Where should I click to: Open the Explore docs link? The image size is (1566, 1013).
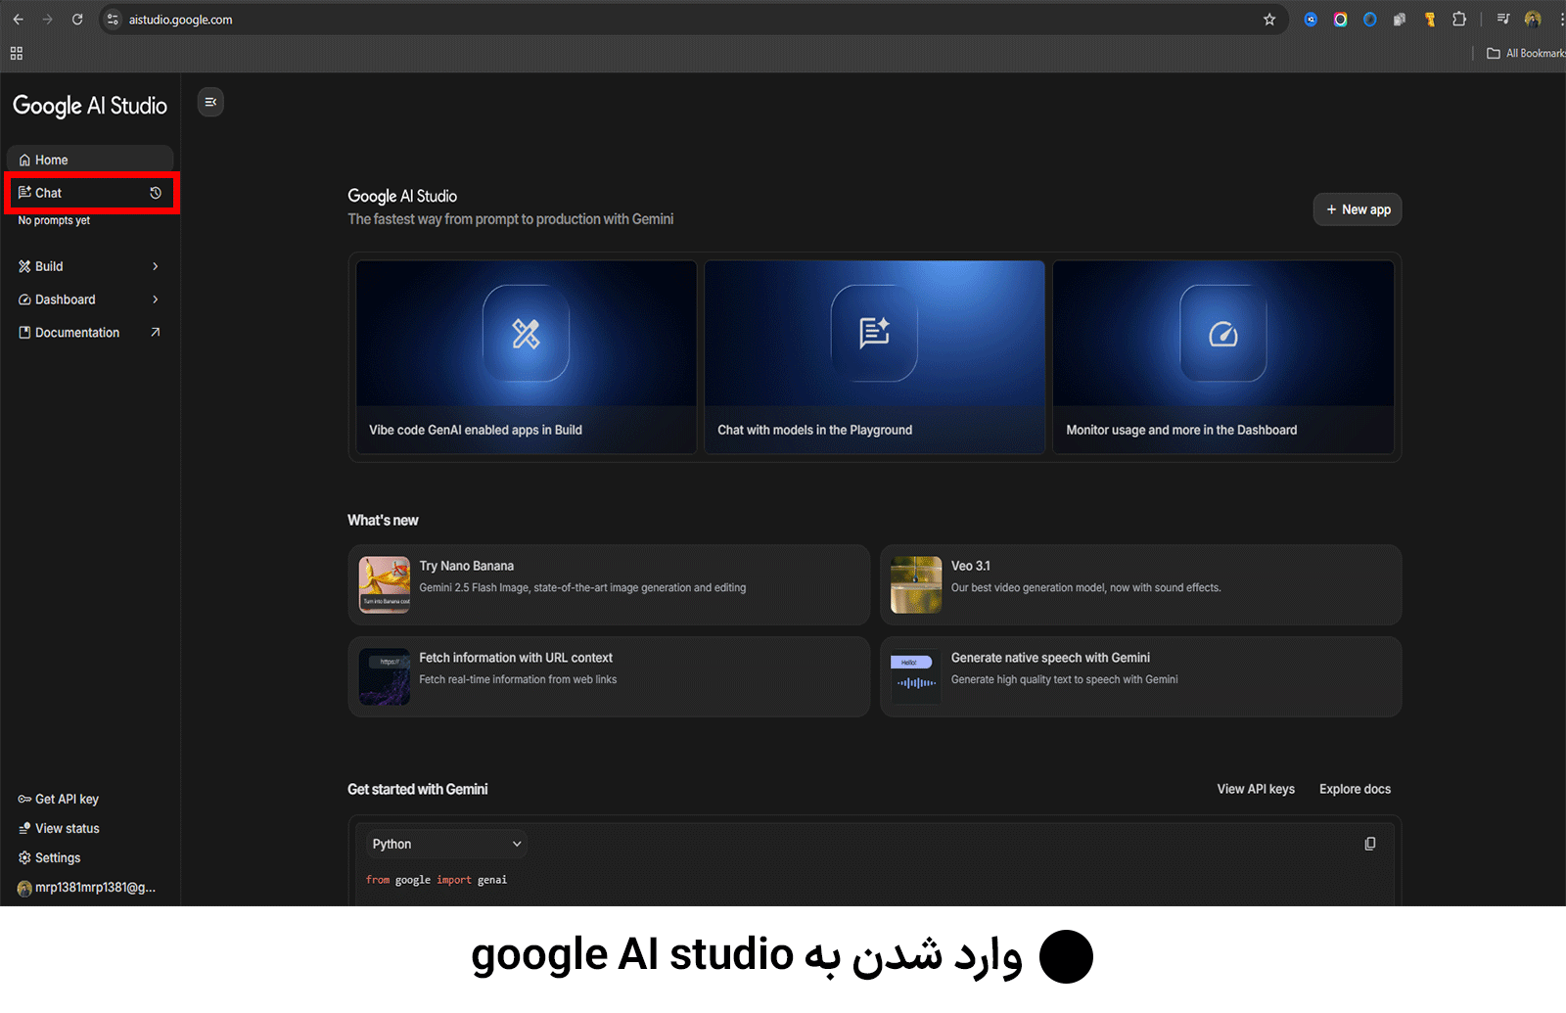1354,789
